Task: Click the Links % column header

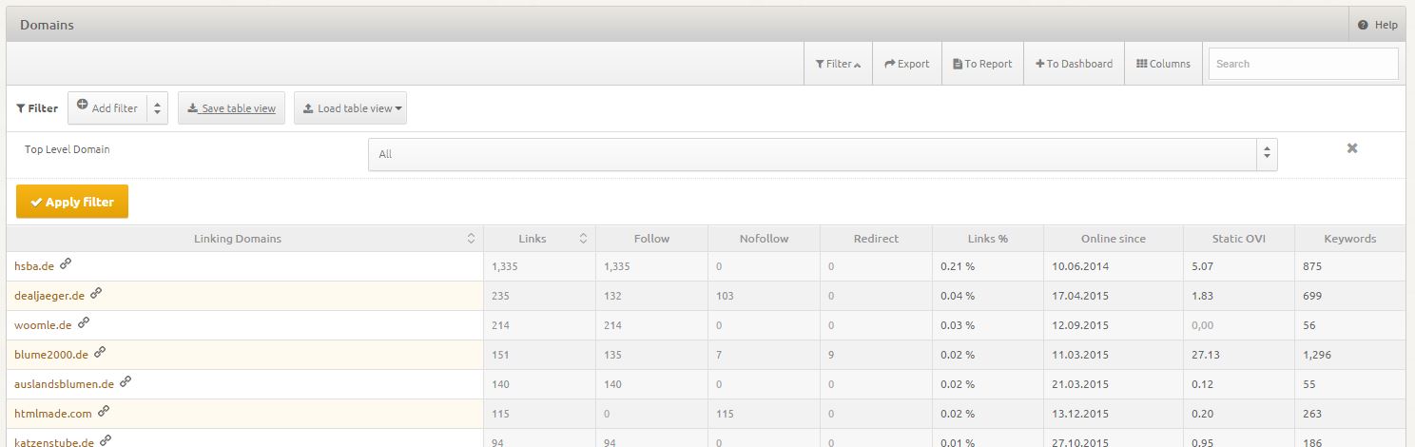Action: (988, 239)
